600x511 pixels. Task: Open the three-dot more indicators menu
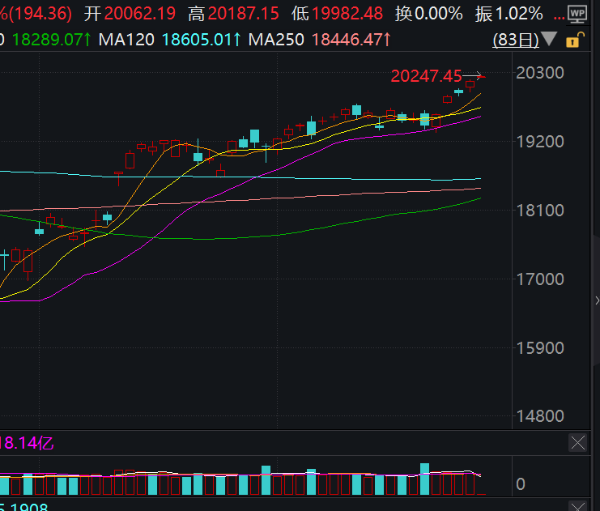[x=559, y=18]
